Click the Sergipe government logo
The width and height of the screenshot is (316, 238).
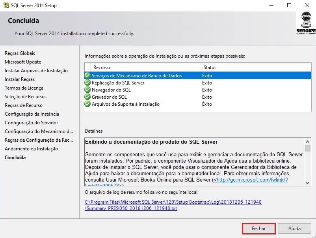tap(306, 23)
